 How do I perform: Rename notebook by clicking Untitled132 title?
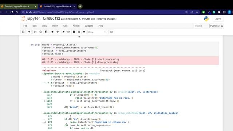click(51, 19)
